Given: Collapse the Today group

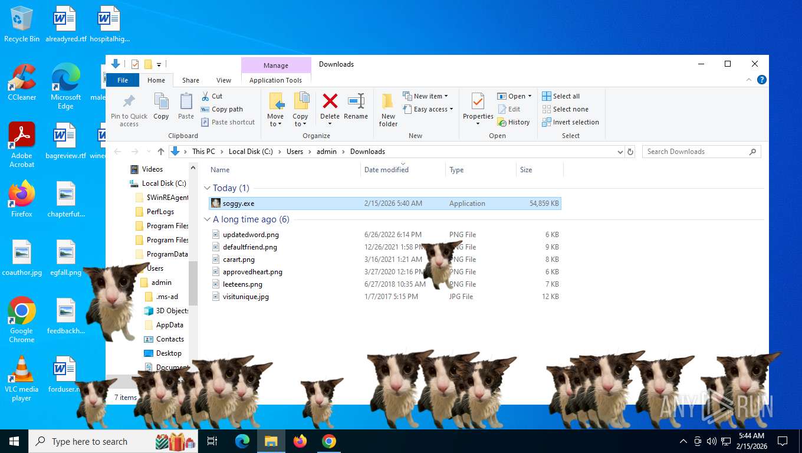Looking at the screenshot, I should [207, 188].
